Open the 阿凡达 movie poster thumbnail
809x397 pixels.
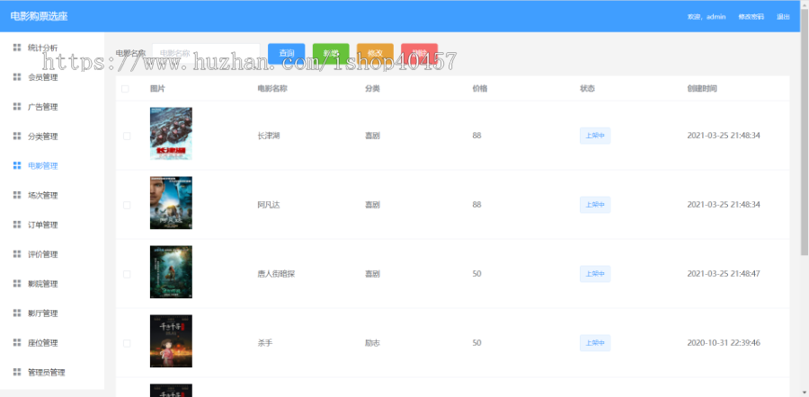(x=171, y=203)
